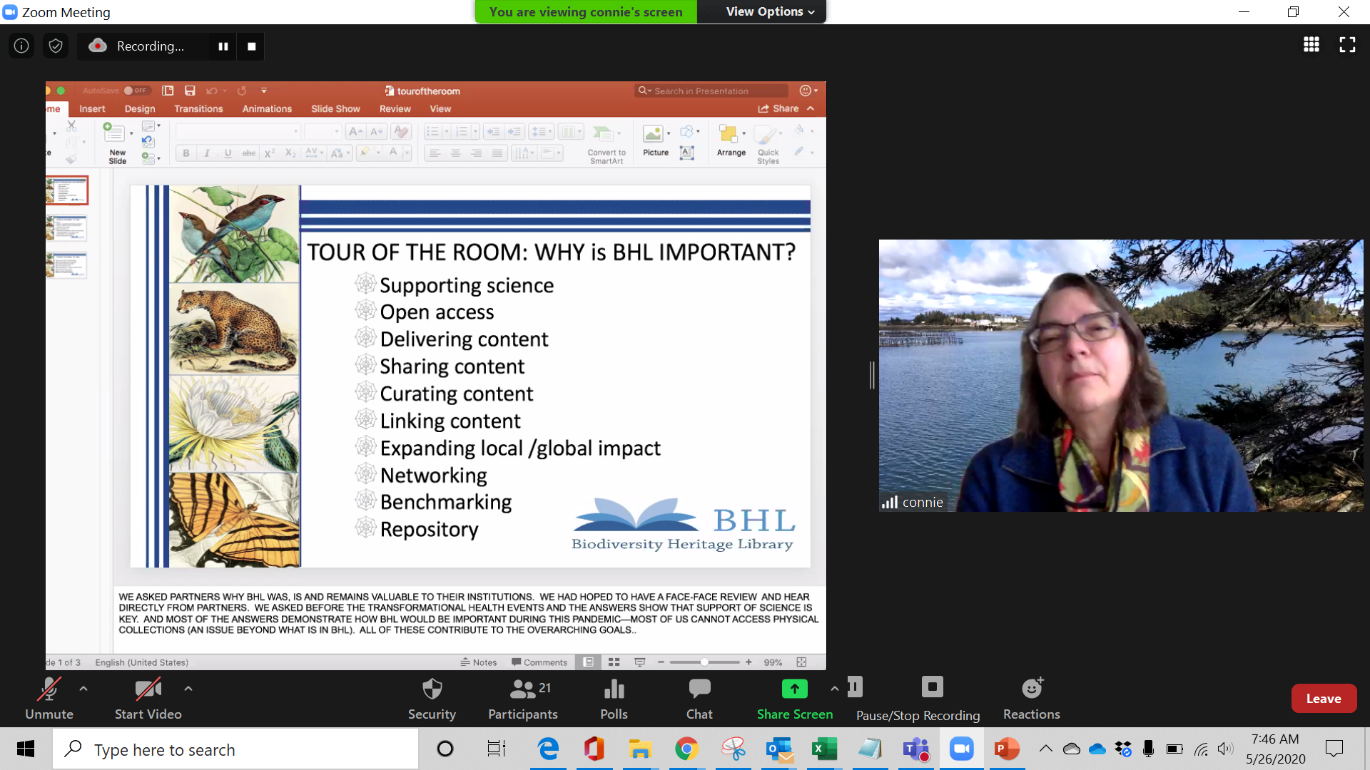Open the Start Video camera options arrow
Viewport: 1370px width, 770px height.
coord(188,688)
